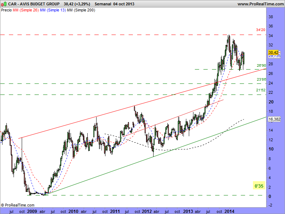Click the current price tag 30,42
Screen dimensions: 285x214
[x=273, y=52]
